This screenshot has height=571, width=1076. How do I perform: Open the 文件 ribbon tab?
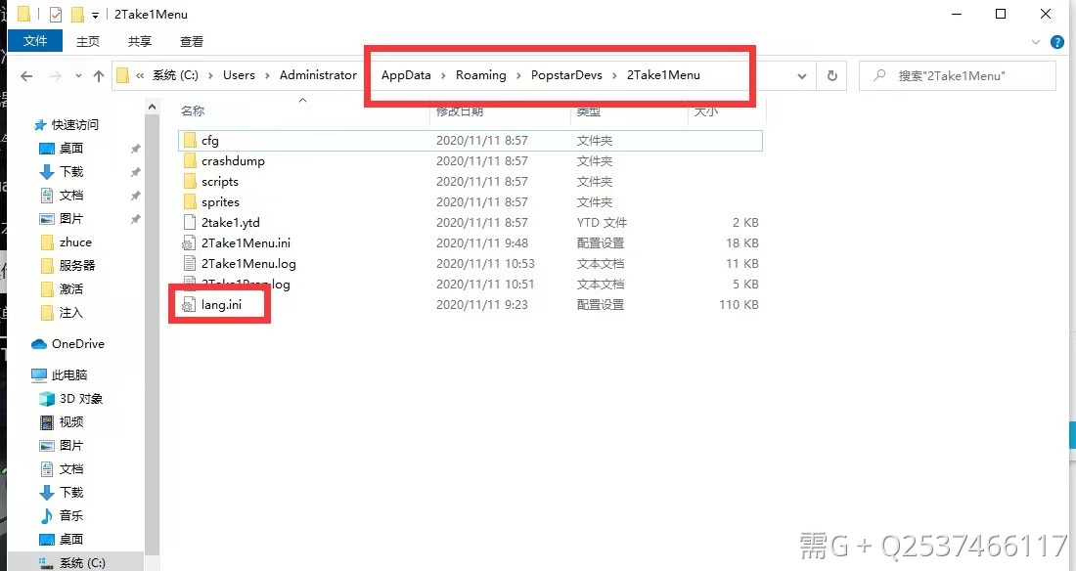coord(35,41)
